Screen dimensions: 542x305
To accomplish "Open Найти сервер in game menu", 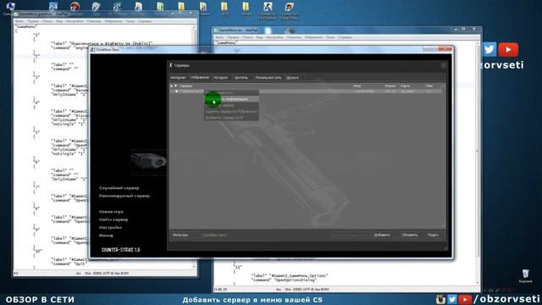I will (x=113, y=219).
